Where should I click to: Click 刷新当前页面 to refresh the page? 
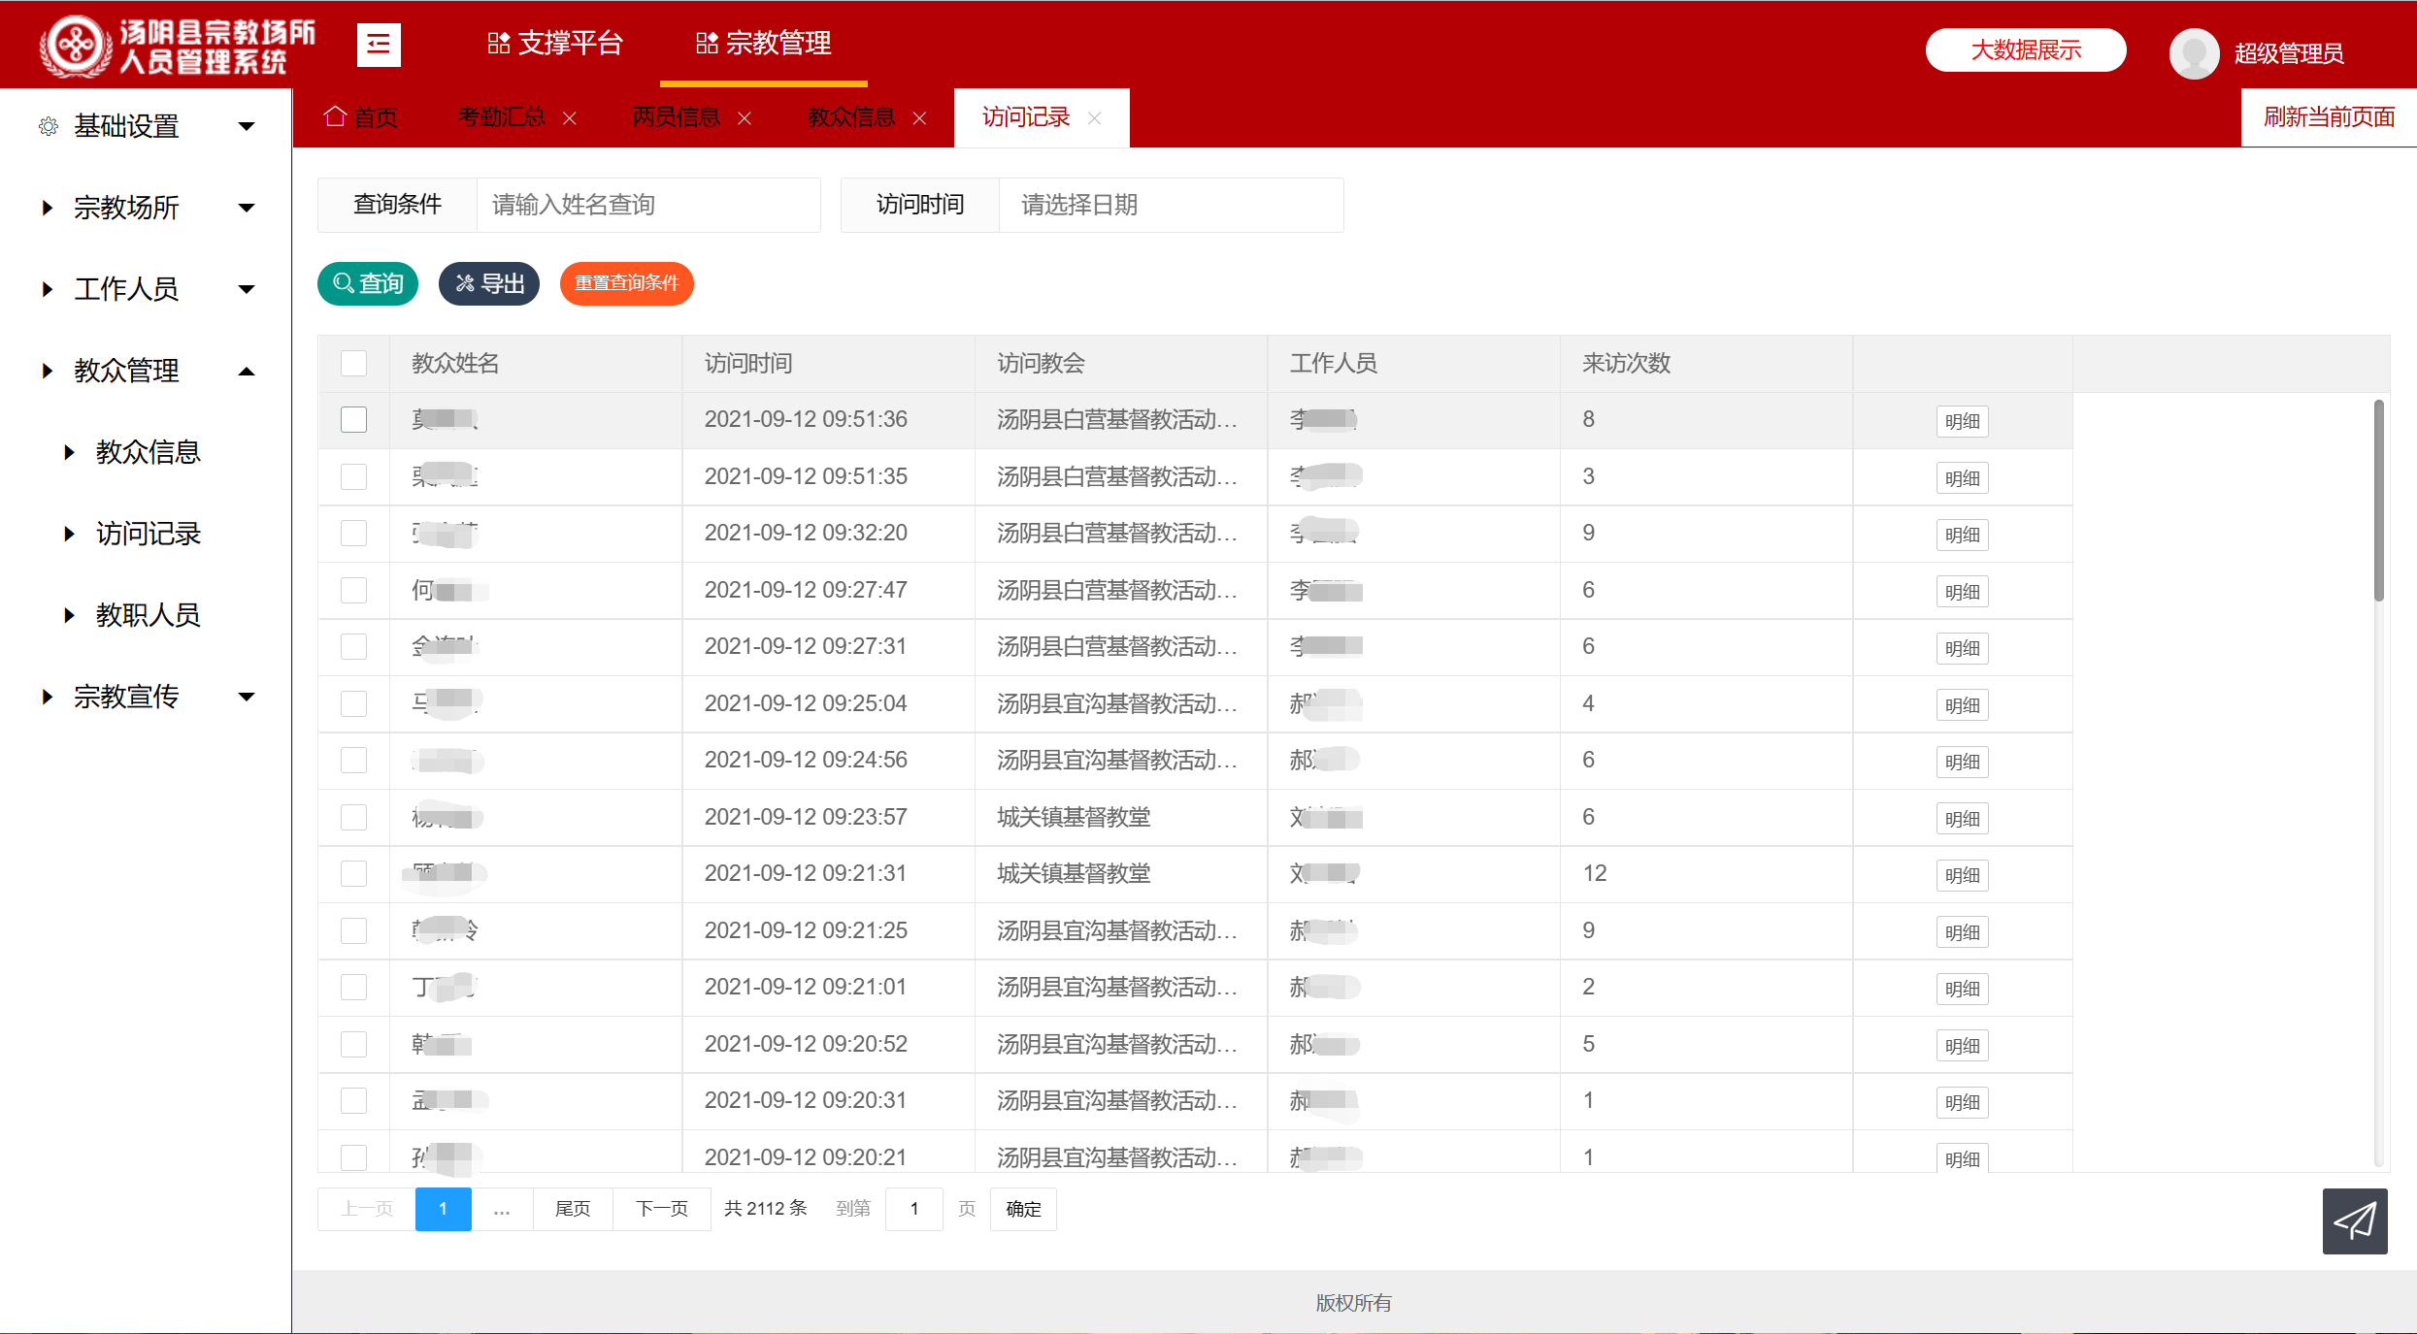coord(2329,117)
